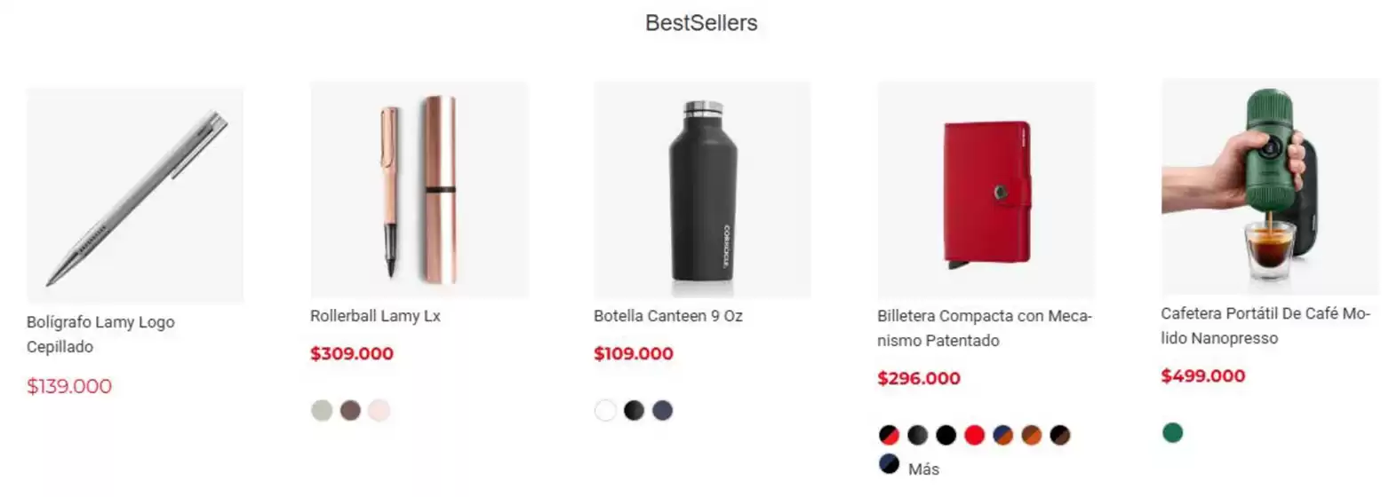Screen dimensions: 1397x497
Task: Choose black swatch for Botella Canteen
Action: (x=634, y=410)
